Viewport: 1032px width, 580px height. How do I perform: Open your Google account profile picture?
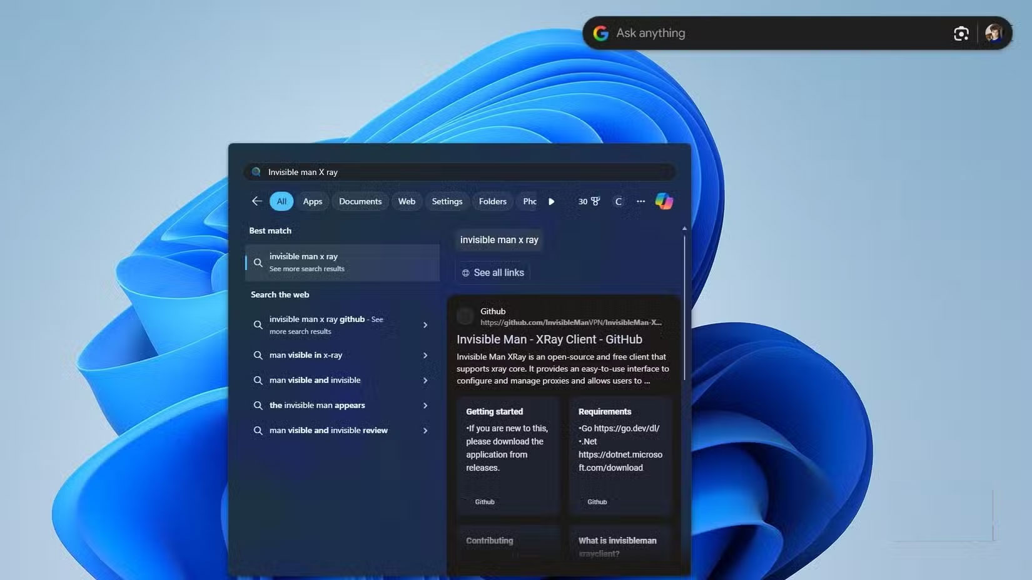click(994, 32)
